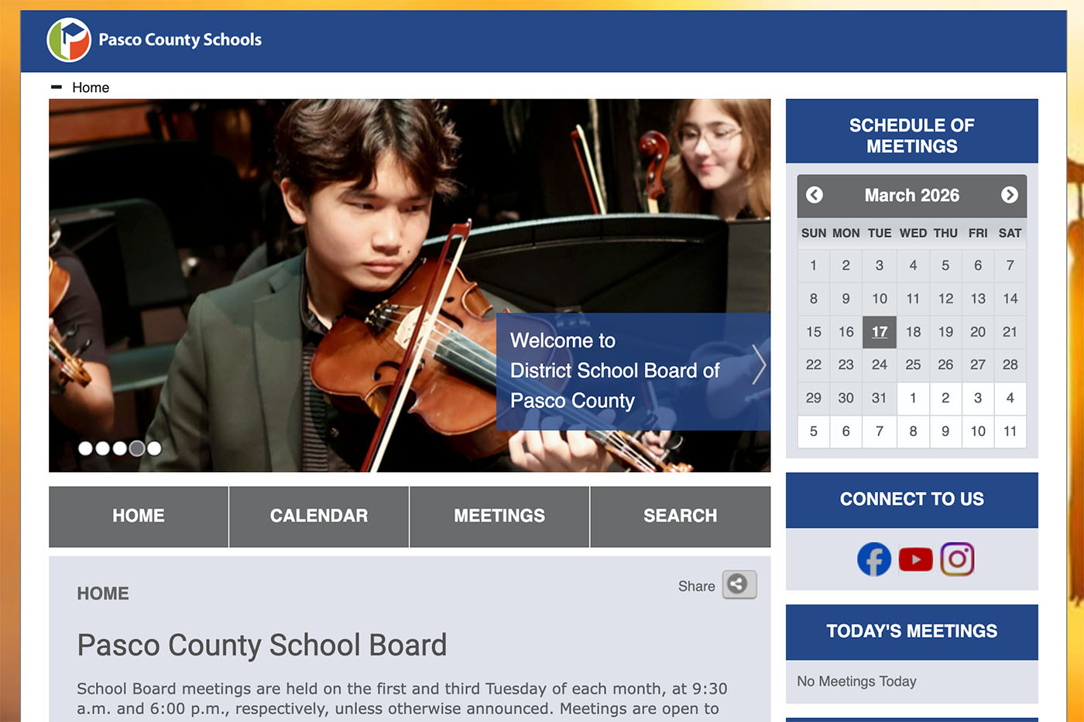Click the Share icon button
Screen dimensions: 1084x722
pos(739,585)
